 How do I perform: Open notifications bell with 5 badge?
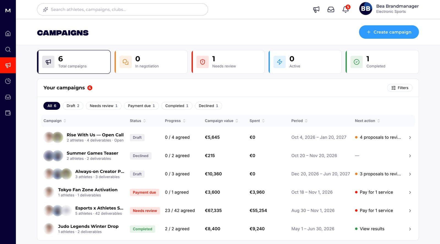coord(346,9)
